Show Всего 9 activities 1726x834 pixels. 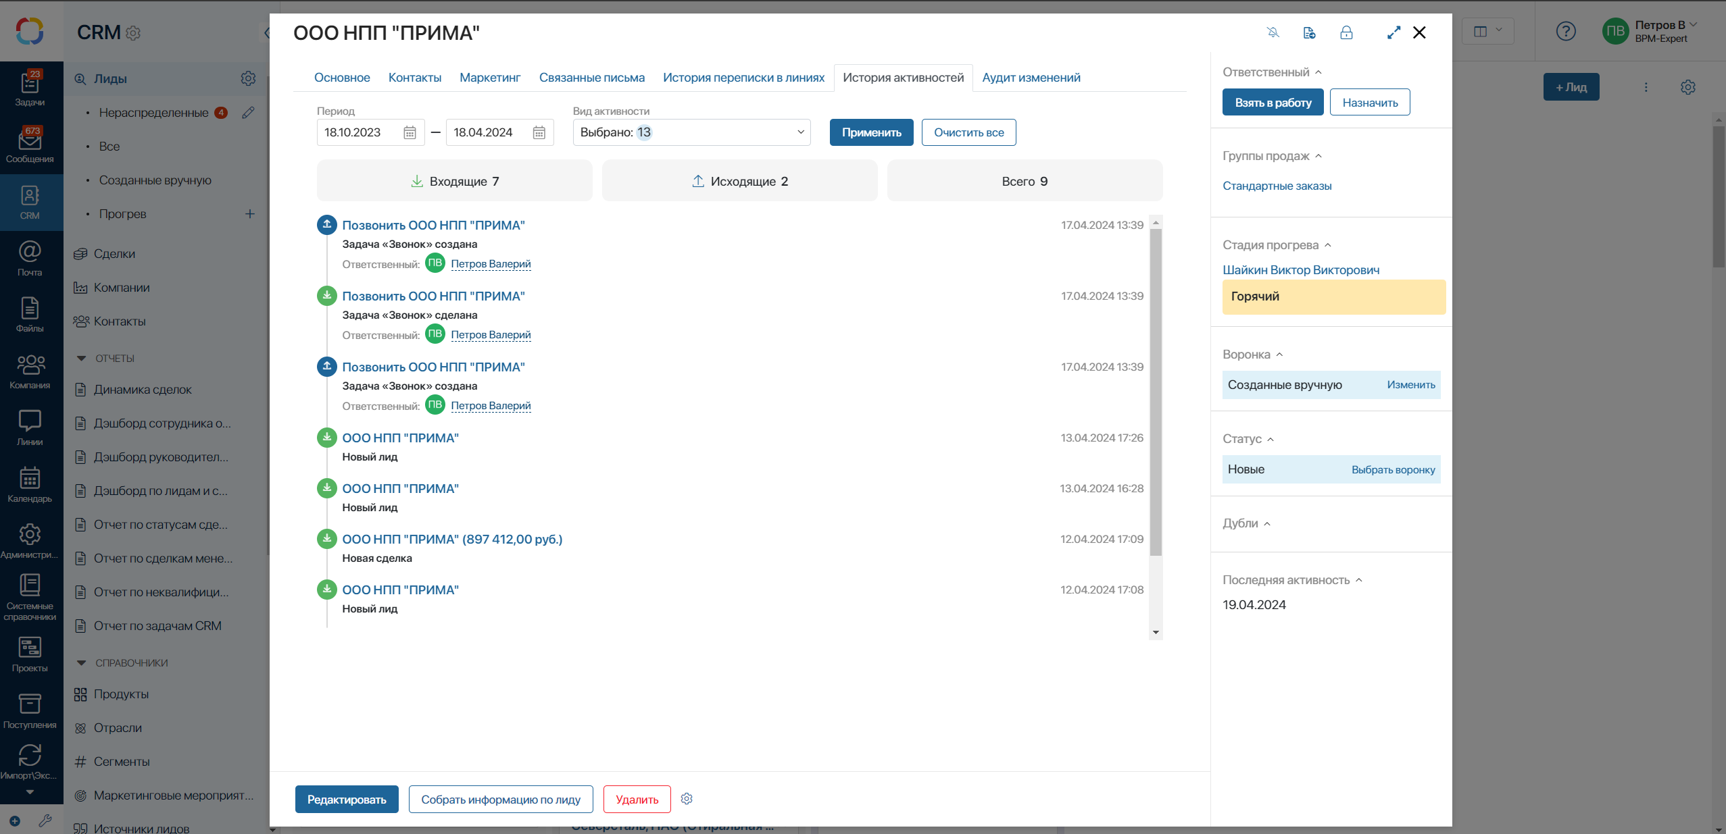pyautogui.click(x=1025, y=181)
